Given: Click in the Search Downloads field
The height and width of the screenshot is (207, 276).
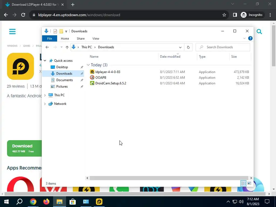Looking at the screenshot, I should click(223, 47).
